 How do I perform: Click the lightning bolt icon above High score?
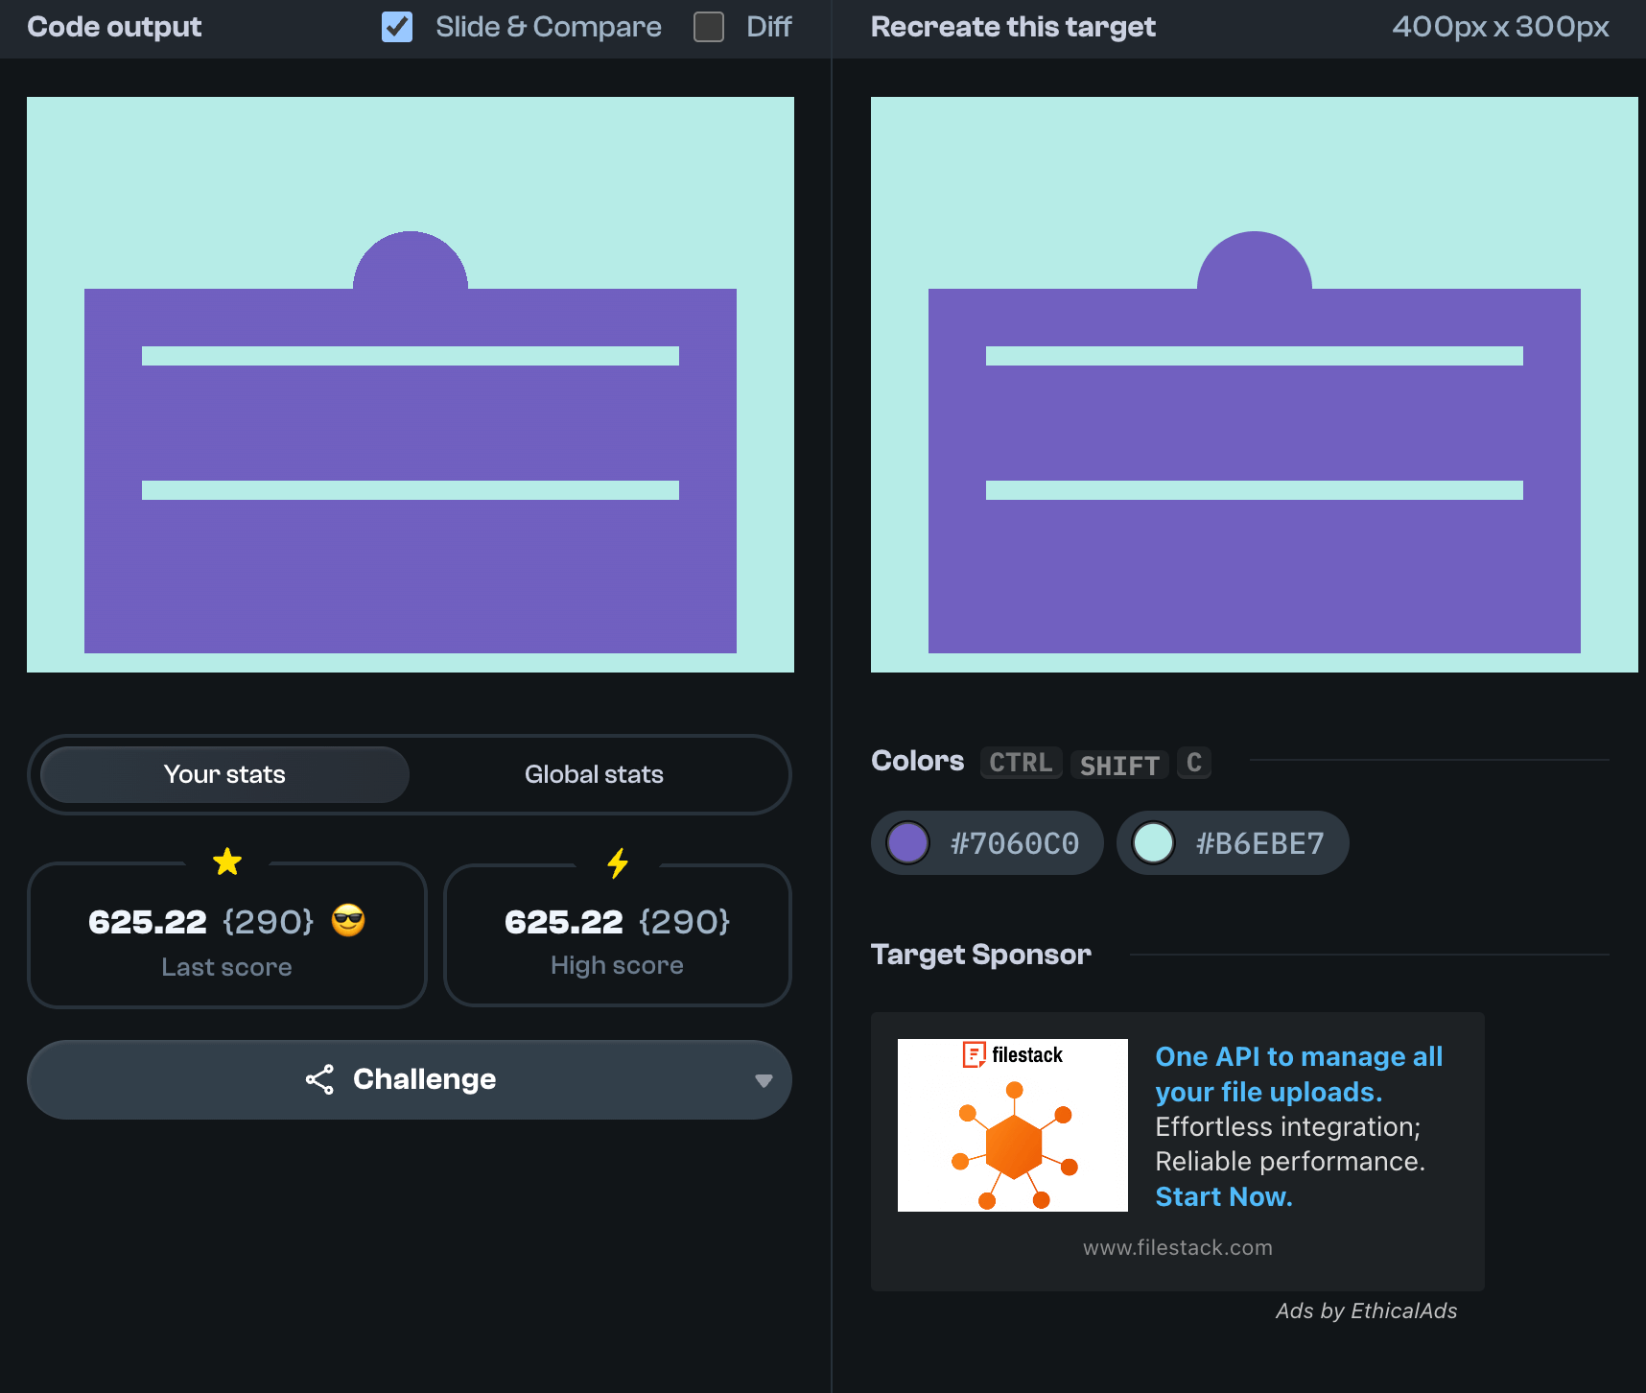pos(618,862)
